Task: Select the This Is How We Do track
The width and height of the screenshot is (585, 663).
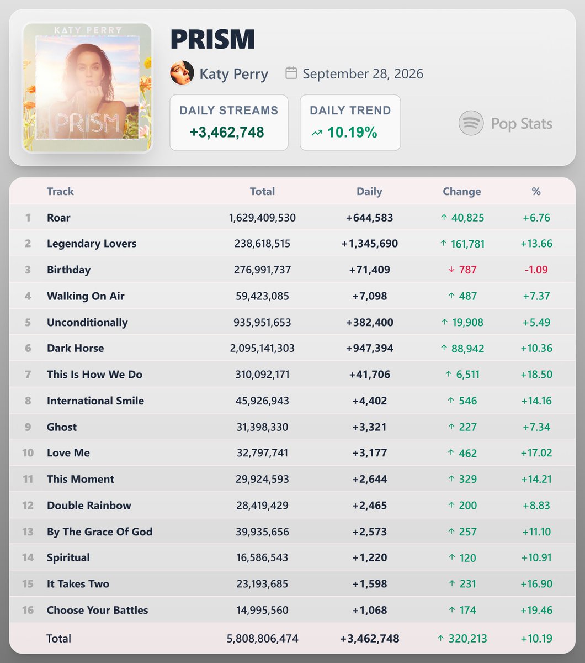Action: [94, 375]
